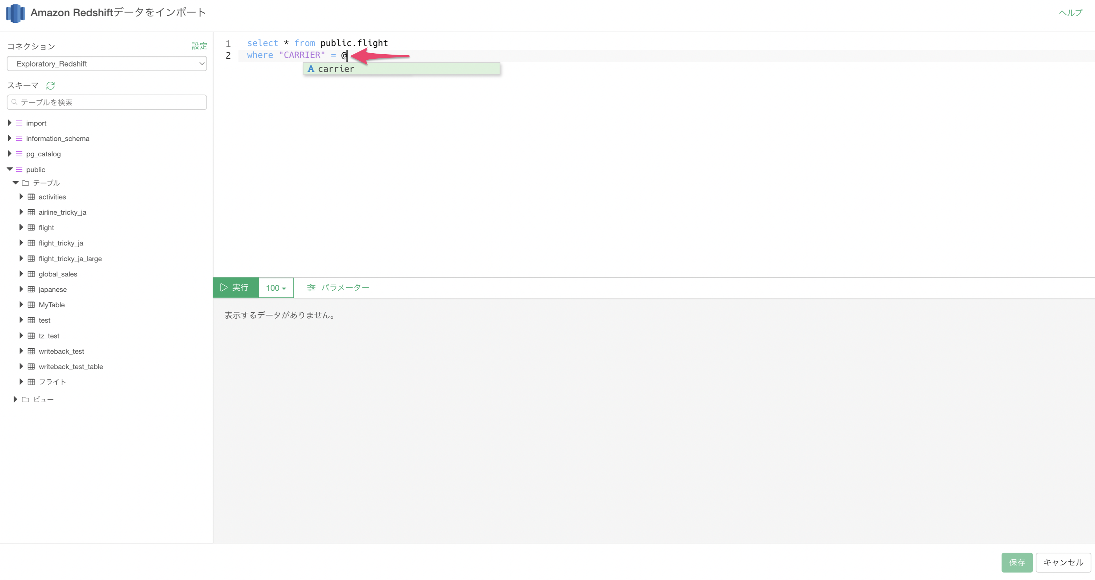This screenshot has width=1095, height=580.
Task: Select the tz_test table name
Action: [49, 336]
